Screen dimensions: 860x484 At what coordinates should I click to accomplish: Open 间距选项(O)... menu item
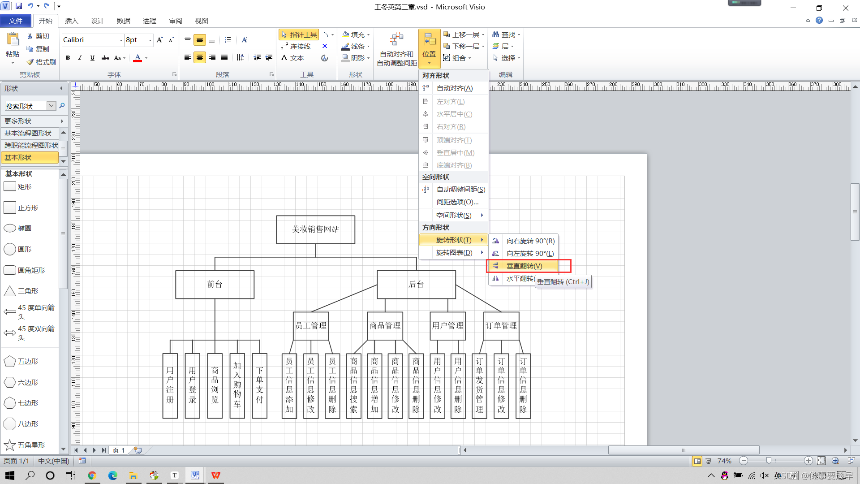coord(454,202)
